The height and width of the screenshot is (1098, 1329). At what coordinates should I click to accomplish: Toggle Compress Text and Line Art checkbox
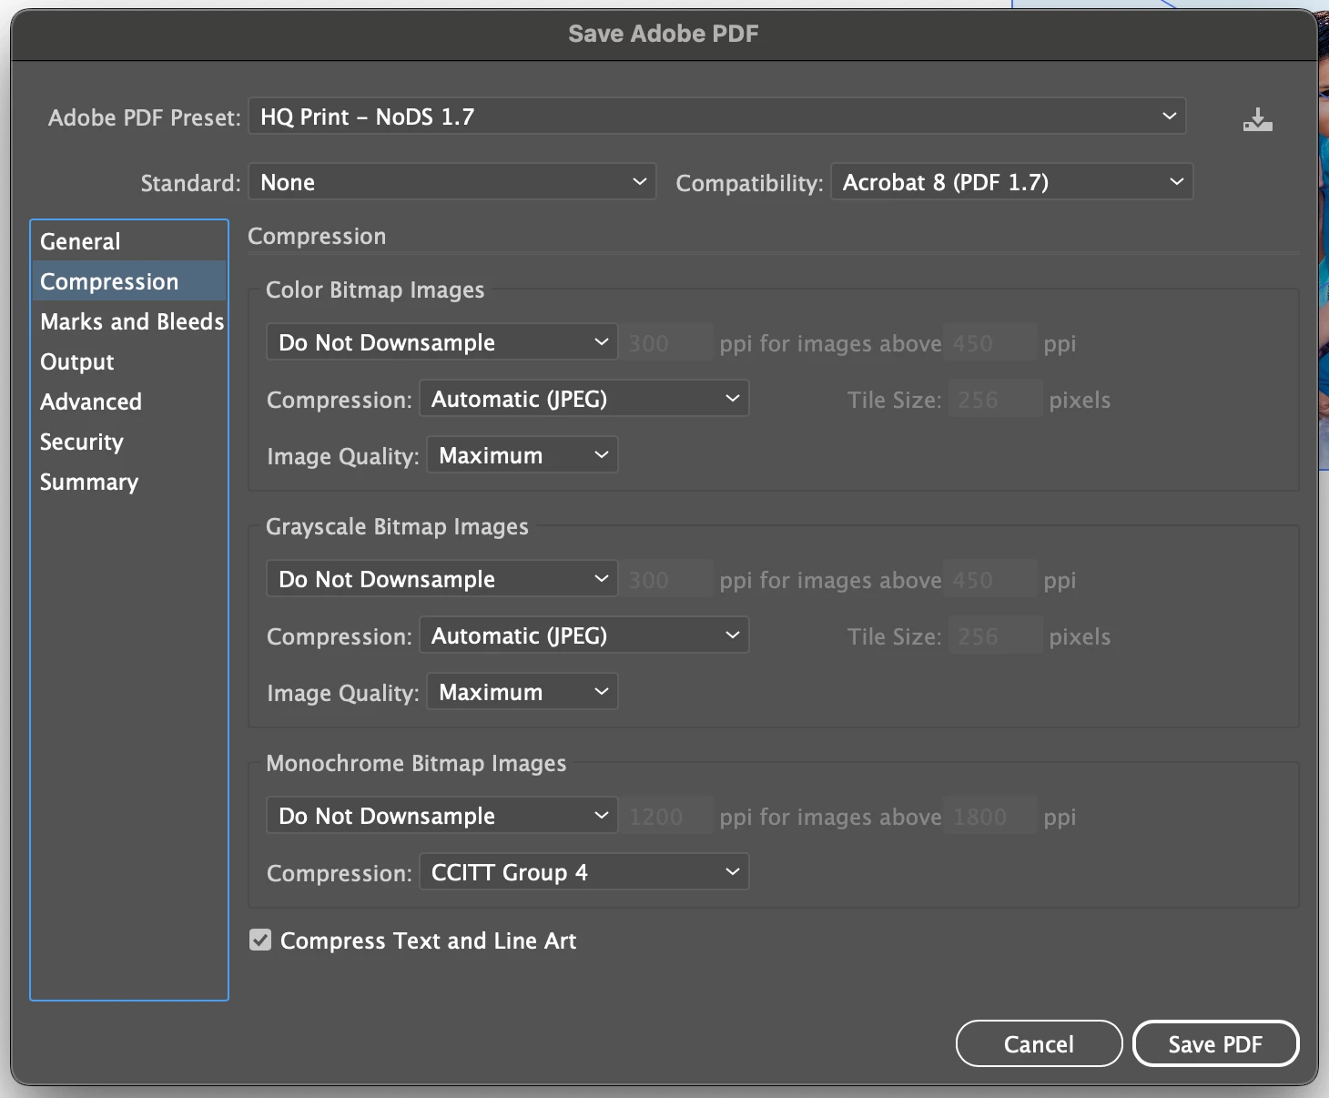(x=260, y=940)
